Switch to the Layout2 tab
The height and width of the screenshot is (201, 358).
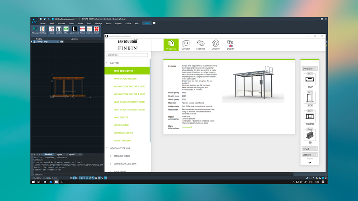point(72,155)
